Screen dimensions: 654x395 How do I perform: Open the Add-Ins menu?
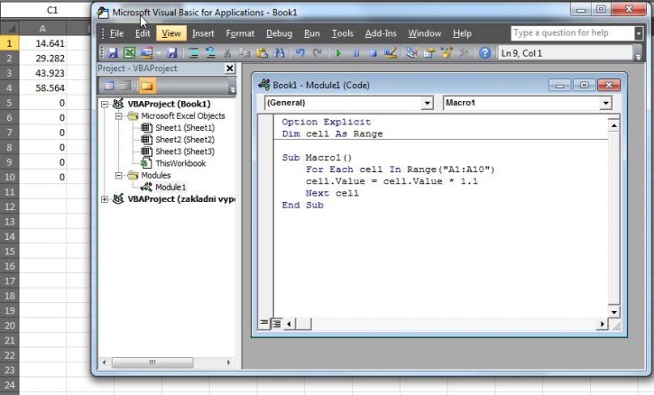tap(381, 33)
